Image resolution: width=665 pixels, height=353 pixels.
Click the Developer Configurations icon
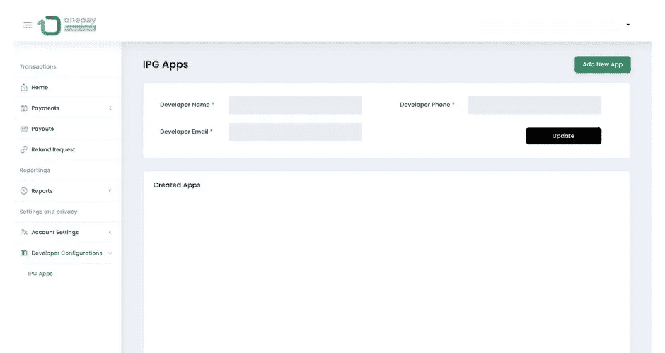(x=24, y=253)
